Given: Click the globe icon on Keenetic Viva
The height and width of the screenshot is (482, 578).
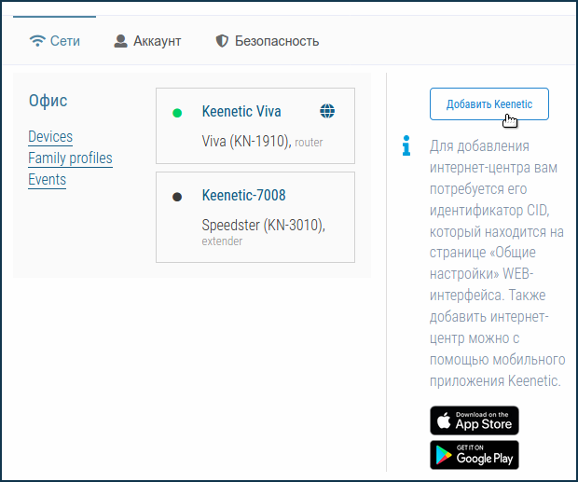Looking at the screenshot, I should coord(326,112).
